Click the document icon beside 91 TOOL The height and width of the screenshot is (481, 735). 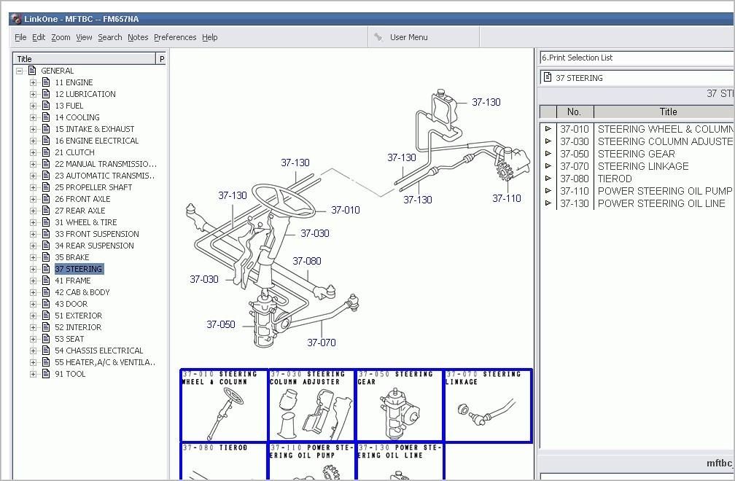click(x=46, y=374)
